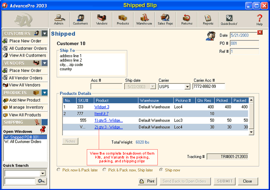Open the ItemKit 7 product link
The height and width of the screenshot is (190, 270).
pyautogui.click(x=101, y=113)
